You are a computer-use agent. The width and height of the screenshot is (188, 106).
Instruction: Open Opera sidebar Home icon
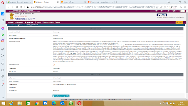(3, 14)
